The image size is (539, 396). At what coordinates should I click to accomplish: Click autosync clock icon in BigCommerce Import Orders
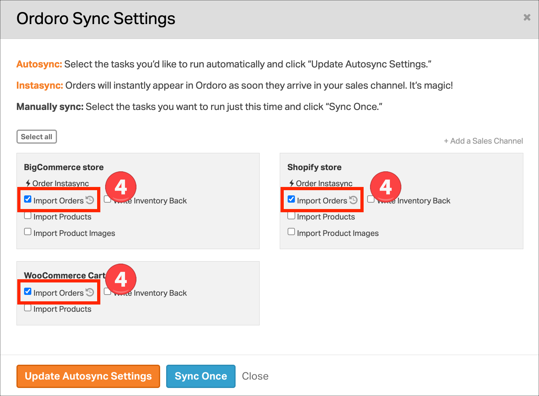click(x=90, y=200)
